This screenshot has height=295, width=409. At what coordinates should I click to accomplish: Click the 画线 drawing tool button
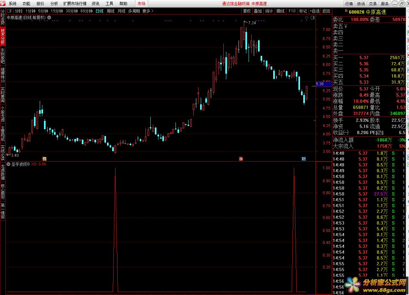coord(281,11)
